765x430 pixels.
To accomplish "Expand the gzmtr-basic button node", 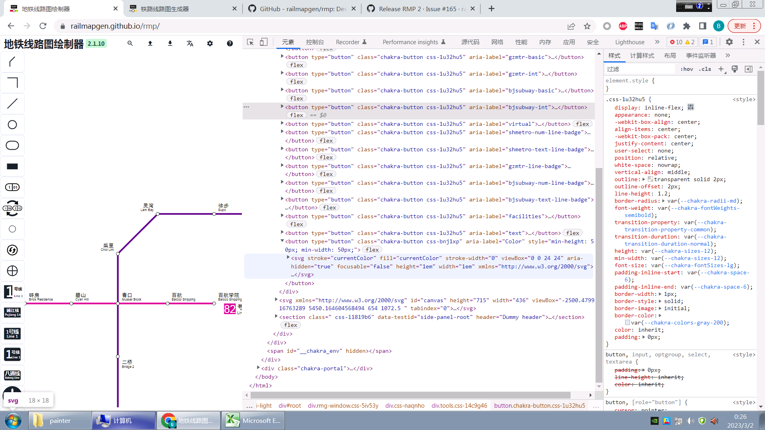I will coord(282,57).
